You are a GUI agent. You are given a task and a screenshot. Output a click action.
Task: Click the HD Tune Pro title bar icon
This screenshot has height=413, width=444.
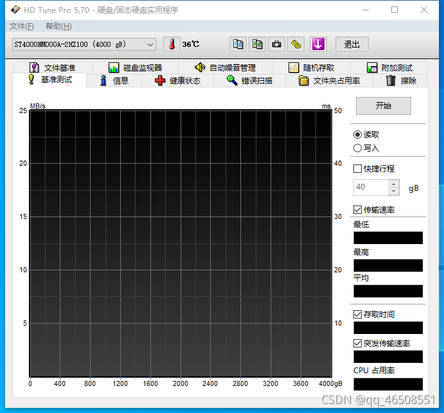point(15,10)
